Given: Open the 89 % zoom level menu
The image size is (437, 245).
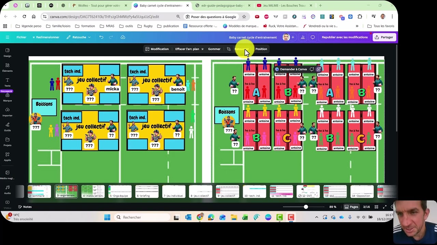Looking at the screenshot, I should (x=333, y=207).
